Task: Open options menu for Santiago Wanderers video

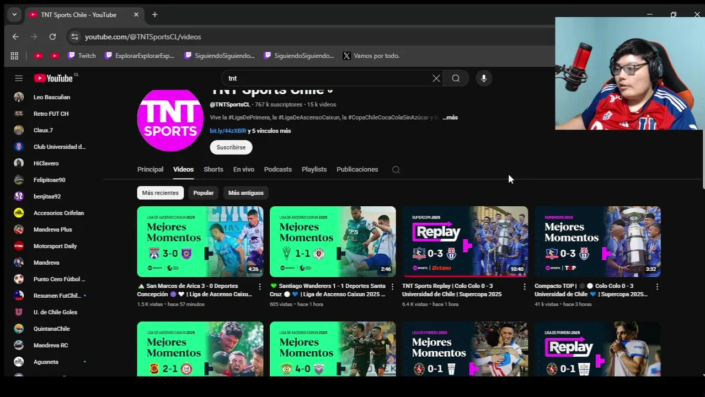Action: click(392, 287)
